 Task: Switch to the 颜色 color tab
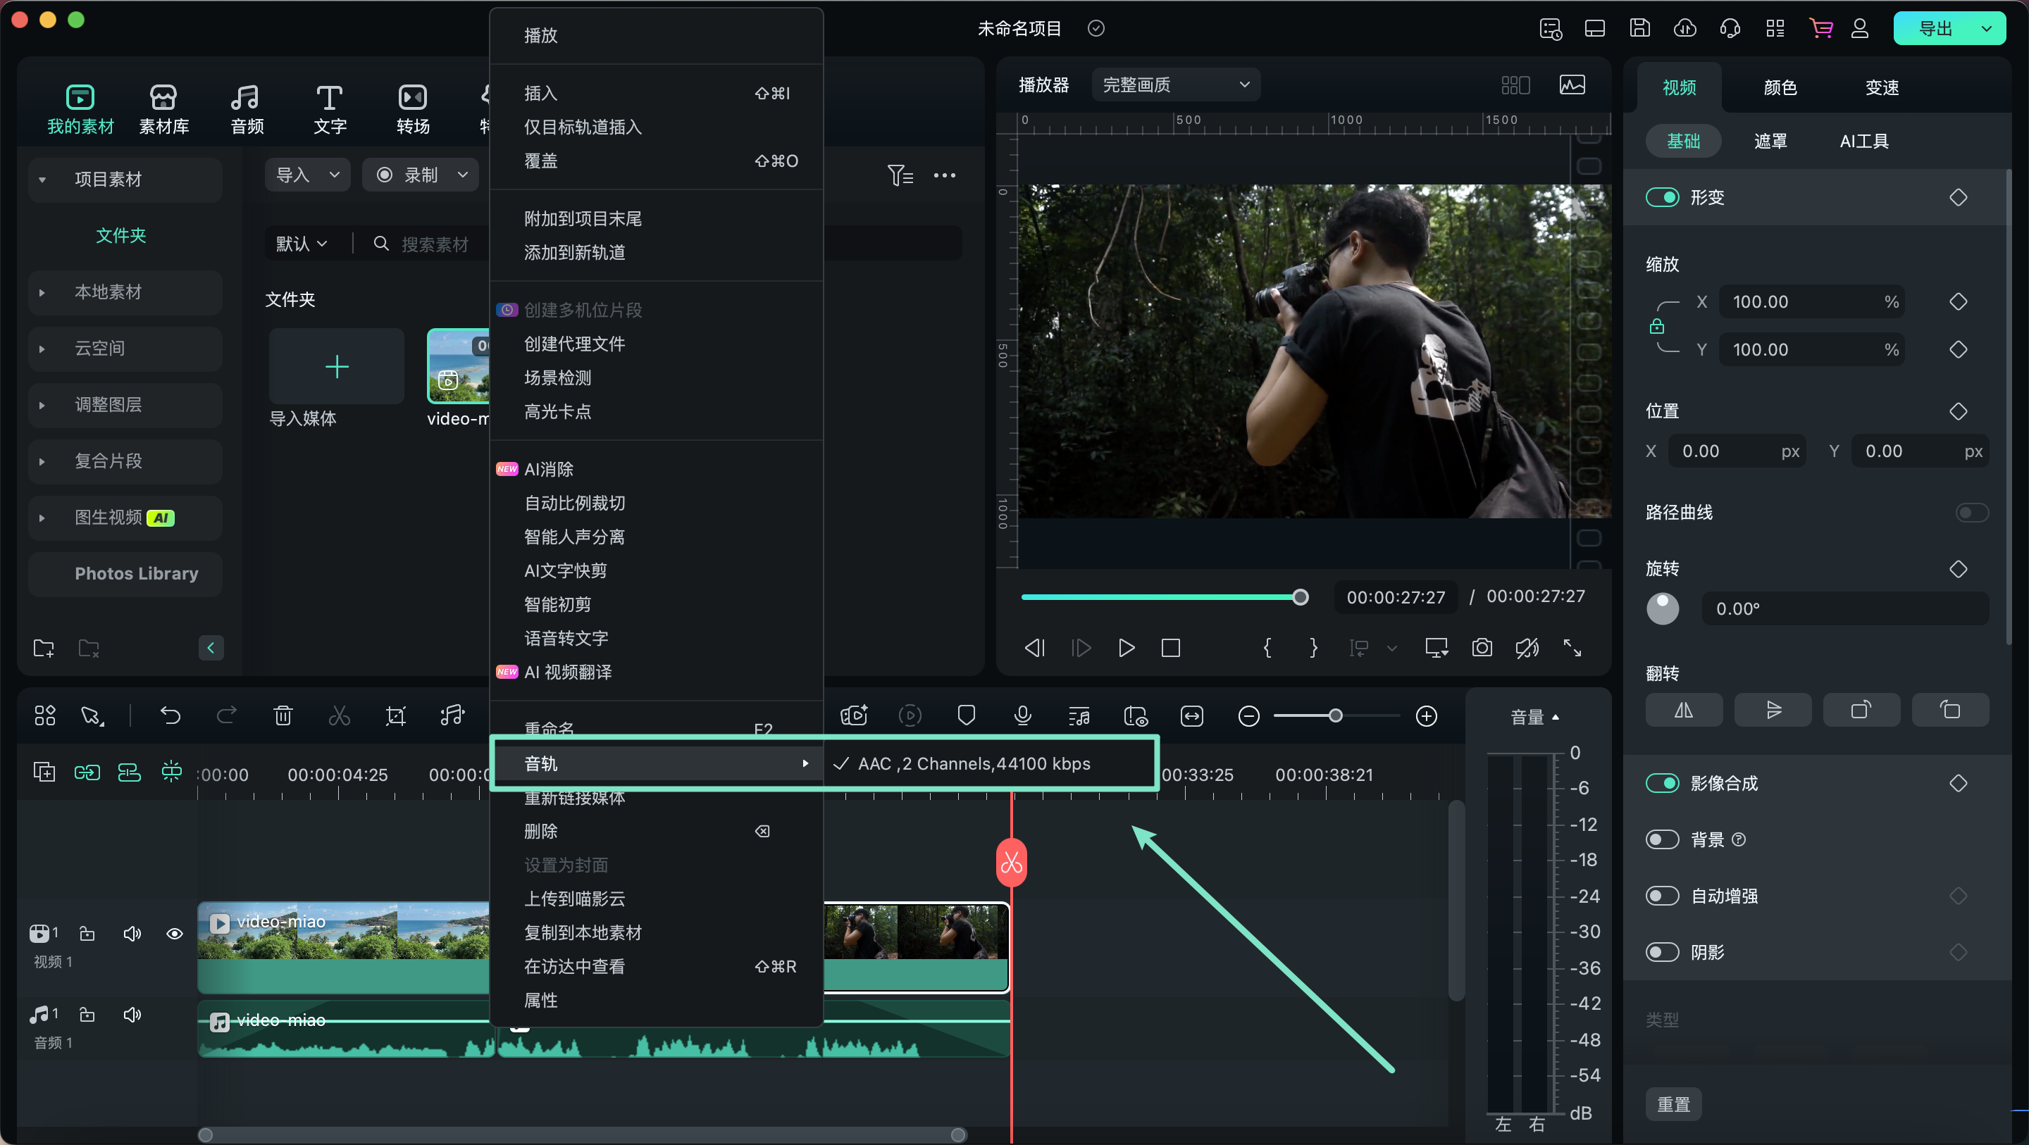click(1780, 87)
